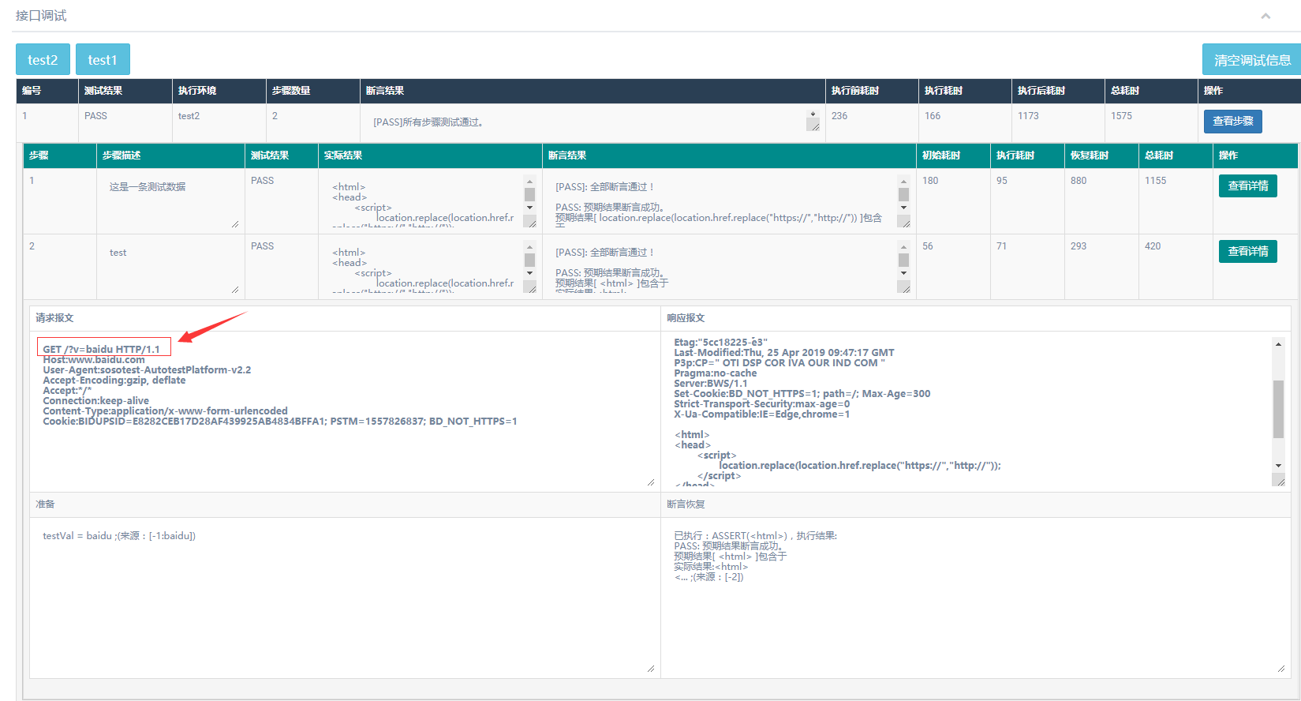
Task: Click the 响应报文 scrollbar thumb
Action: pyautogui.click(x=1278, y=409)
